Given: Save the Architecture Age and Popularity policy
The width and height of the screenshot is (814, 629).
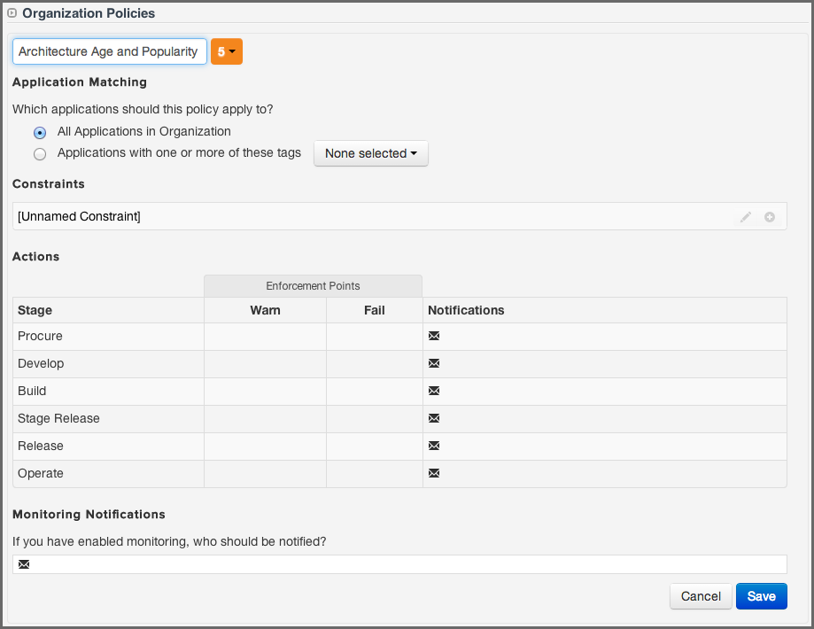Looking at the screenshot, I should pos(761,595).
